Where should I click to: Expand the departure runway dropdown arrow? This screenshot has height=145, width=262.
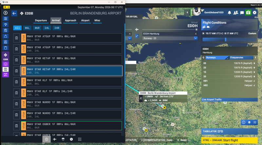pyautogui.click(x=130, y=38)
